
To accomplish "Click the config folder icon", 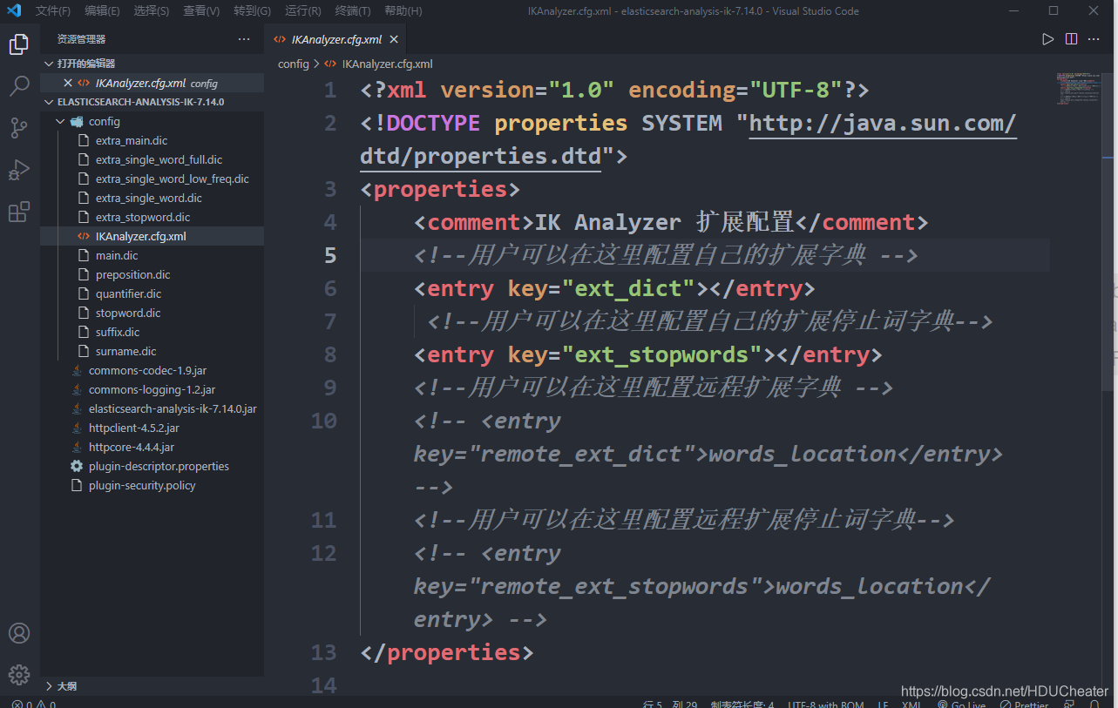I will coord(77,121).
